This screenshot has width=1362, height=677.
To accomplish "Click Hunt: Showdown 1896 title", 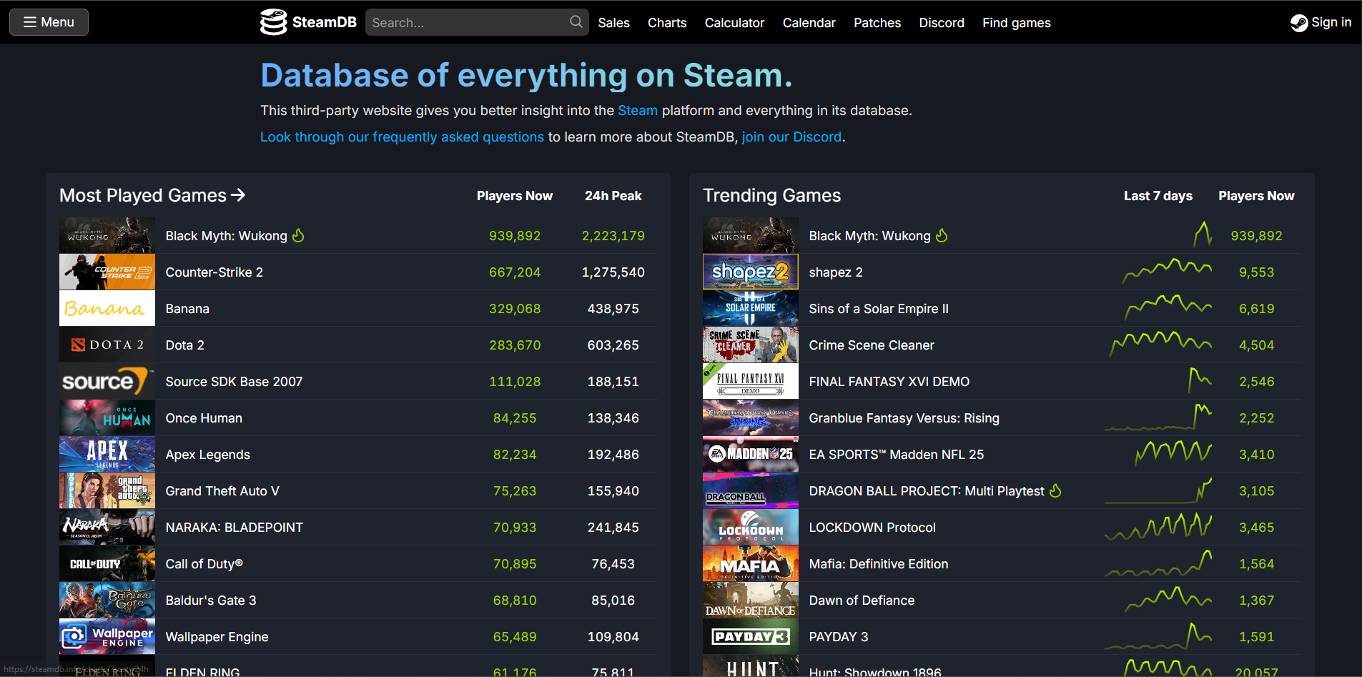I will coord(875,671).
